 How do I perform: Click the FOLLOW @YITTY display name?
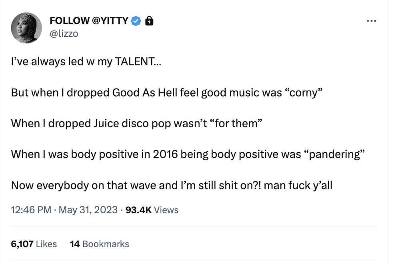(89, 20)
